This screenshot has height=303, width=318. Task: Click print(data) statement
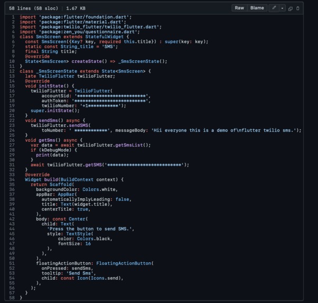[x=52, y=155]
